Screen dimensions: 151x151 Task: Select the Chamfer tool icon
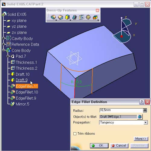[60, 17]
